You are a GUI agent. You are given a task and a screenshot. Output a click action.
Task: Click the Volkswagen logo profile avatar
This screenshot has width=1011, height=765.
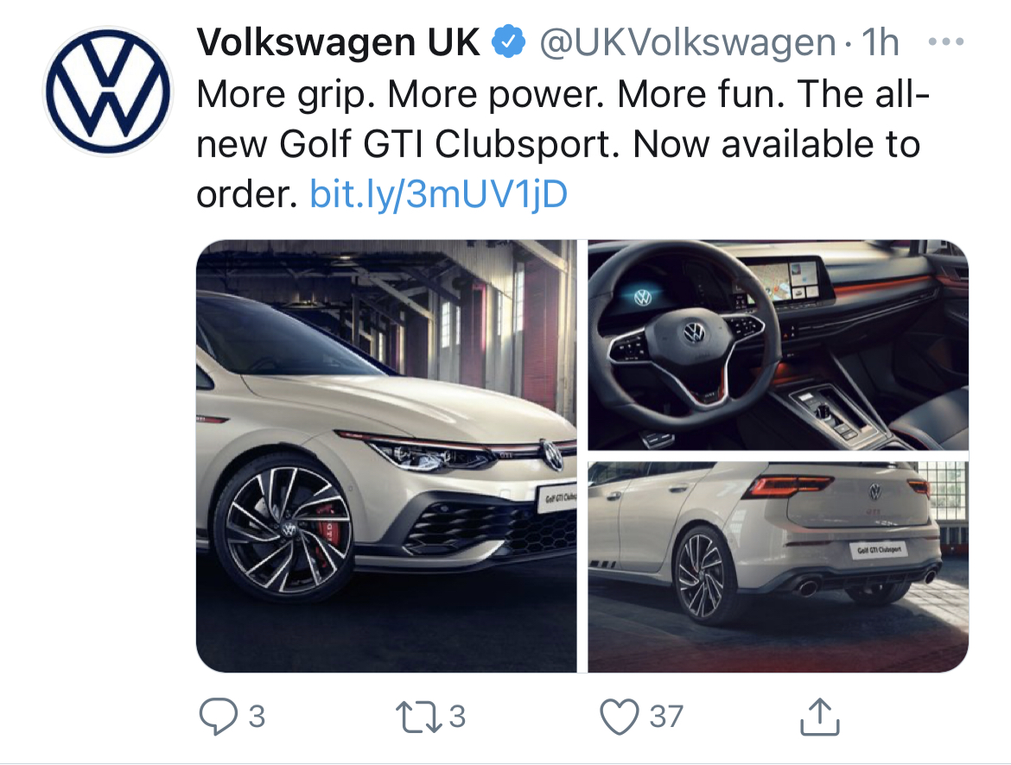pyautogui.click(x=108, y=91)
